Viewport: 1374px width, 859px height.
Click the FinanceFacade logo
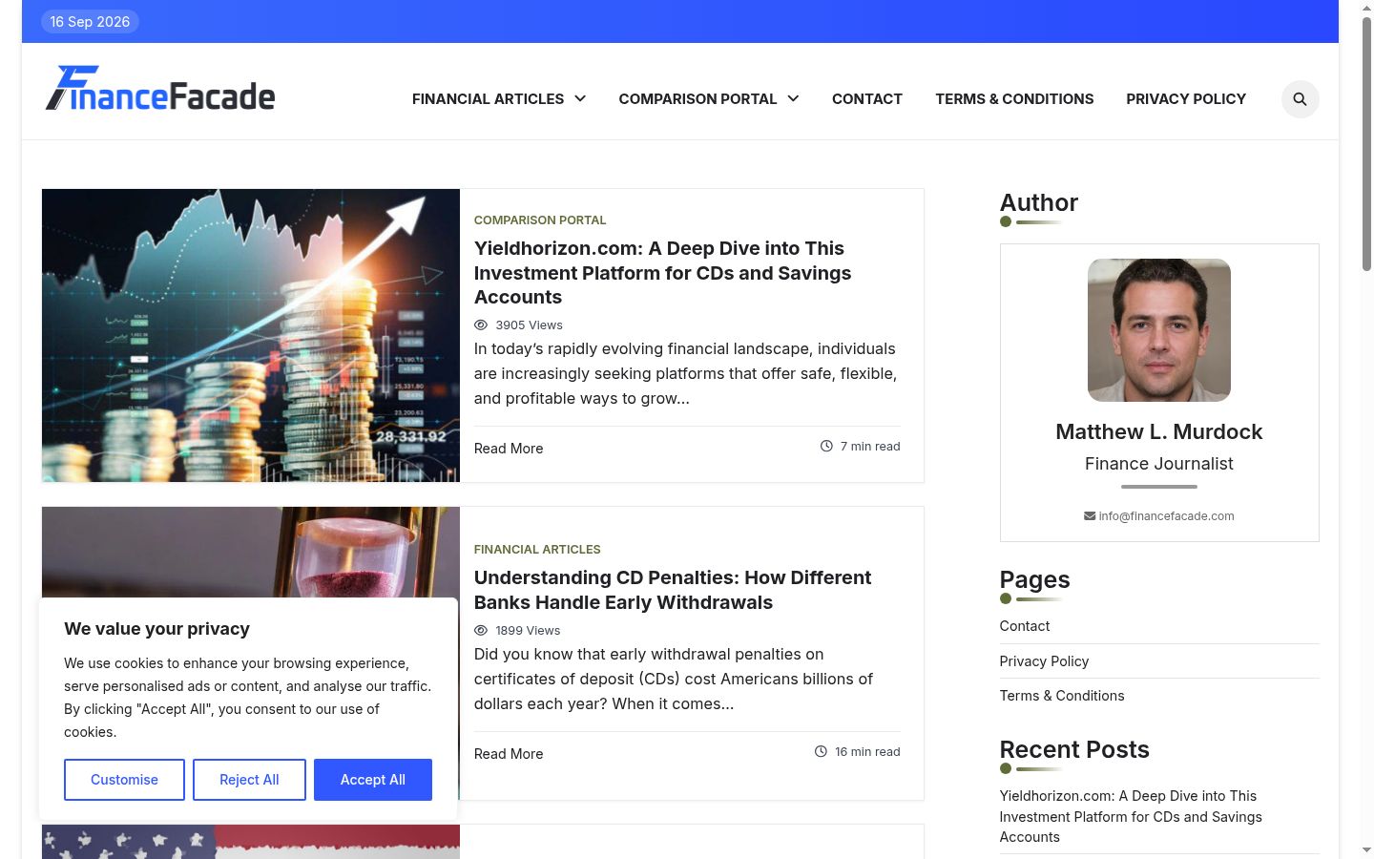pos(160,88)
